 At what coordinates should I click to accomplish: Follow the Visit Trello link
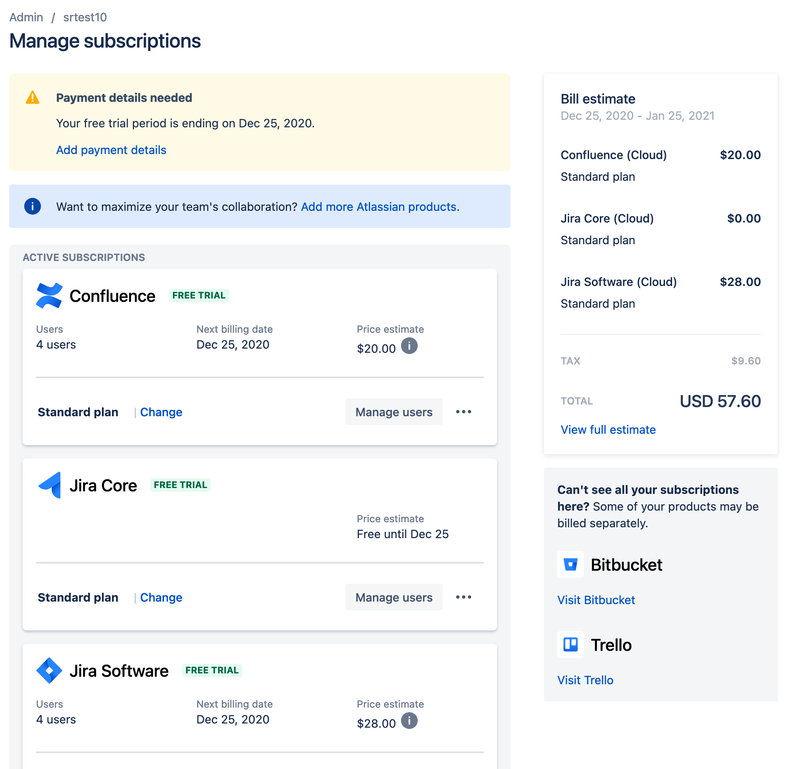pos(585,680)
